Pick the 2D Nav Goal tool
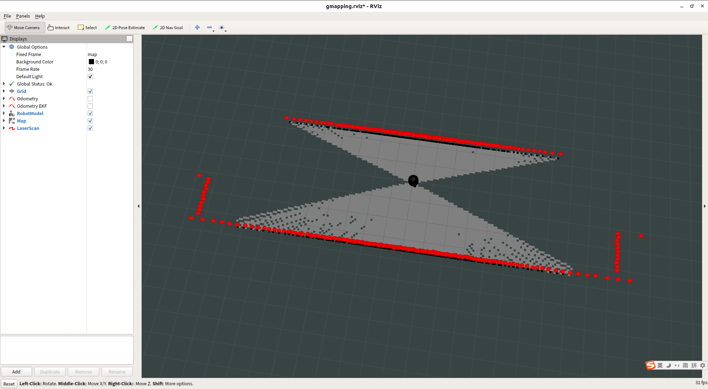This screenshot has height=389, width=708. coord(168,28)
